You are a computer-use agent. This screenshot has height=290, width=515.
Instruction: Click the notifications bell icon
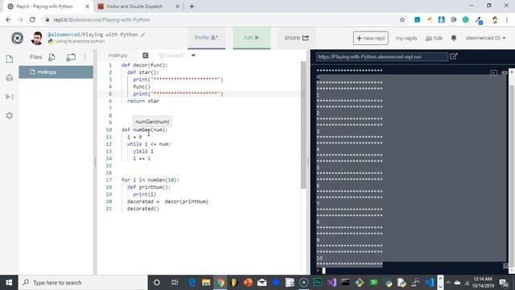pos(454,38)
